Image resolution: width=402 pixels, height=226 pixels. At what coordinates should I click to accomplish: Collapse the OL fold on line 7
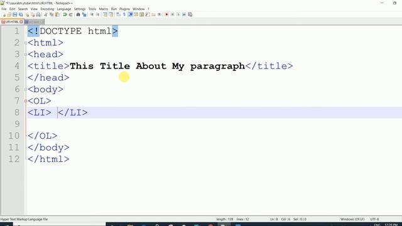tap(26, 101)
